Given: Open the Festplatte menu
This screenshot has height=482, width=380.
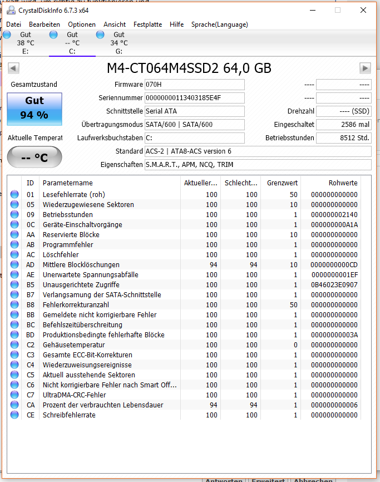Looking at the screenshot, I should pos(147,24).
